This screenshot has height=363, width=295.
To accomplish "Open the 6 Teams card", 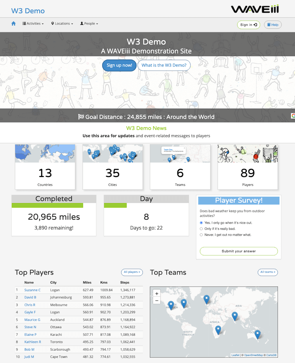I will [180, 167].
